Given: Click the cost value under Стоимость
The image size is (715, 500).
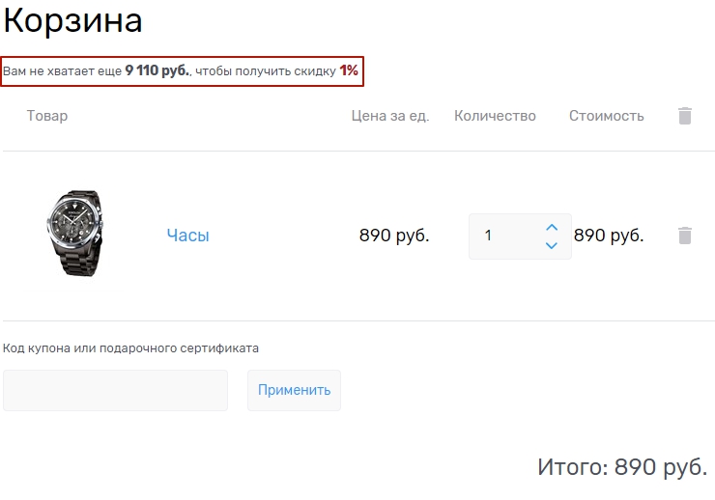Looking at the screenshot, I should pos(609,236).
